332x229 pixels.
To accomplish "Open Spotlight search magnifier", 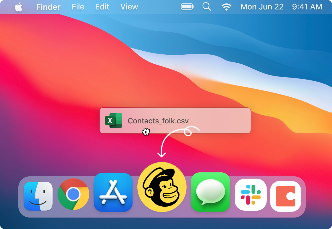I will [x=207, y=7].
